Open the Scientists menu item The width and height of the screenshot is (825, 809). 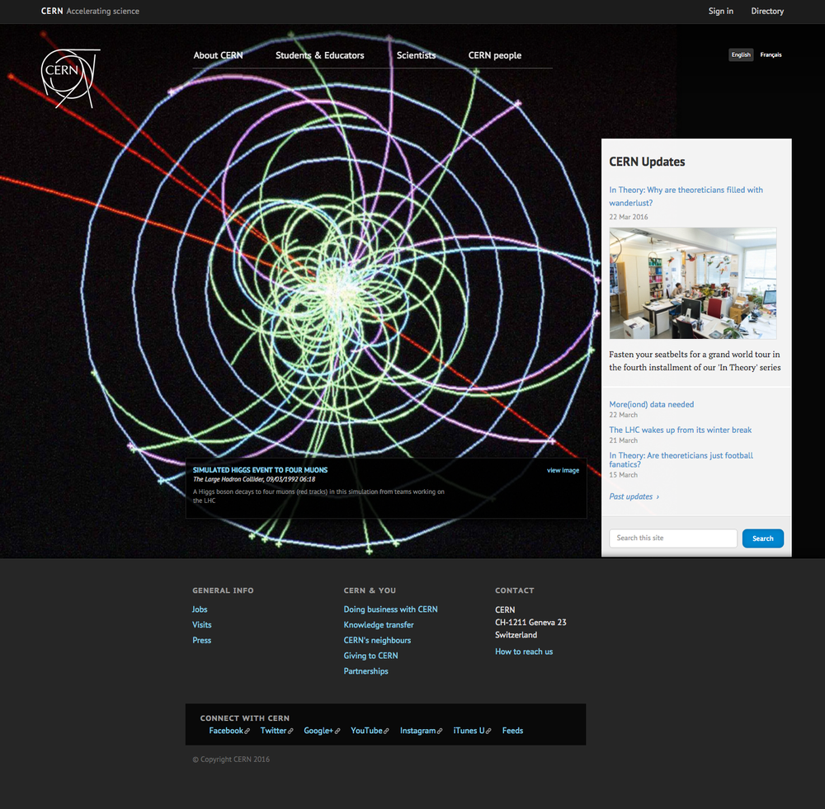pos(416,55)
